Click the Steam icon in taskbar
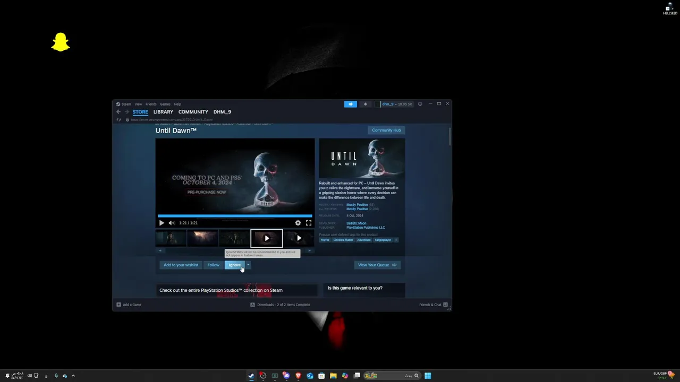 tap(251, 376)
